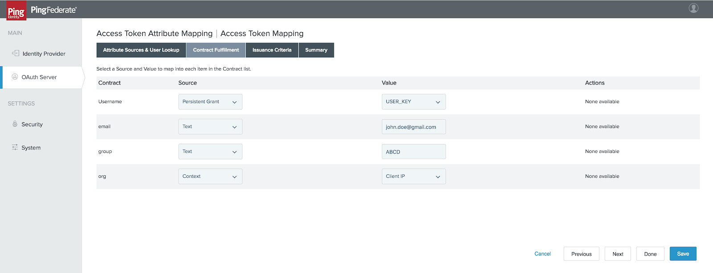Viewport: 713px width, 273px height.
Task: Click the Cancel link
Action: tap(542, 254)
